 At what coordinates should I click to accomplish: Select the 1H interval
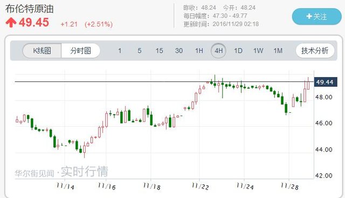click(199, 51)
